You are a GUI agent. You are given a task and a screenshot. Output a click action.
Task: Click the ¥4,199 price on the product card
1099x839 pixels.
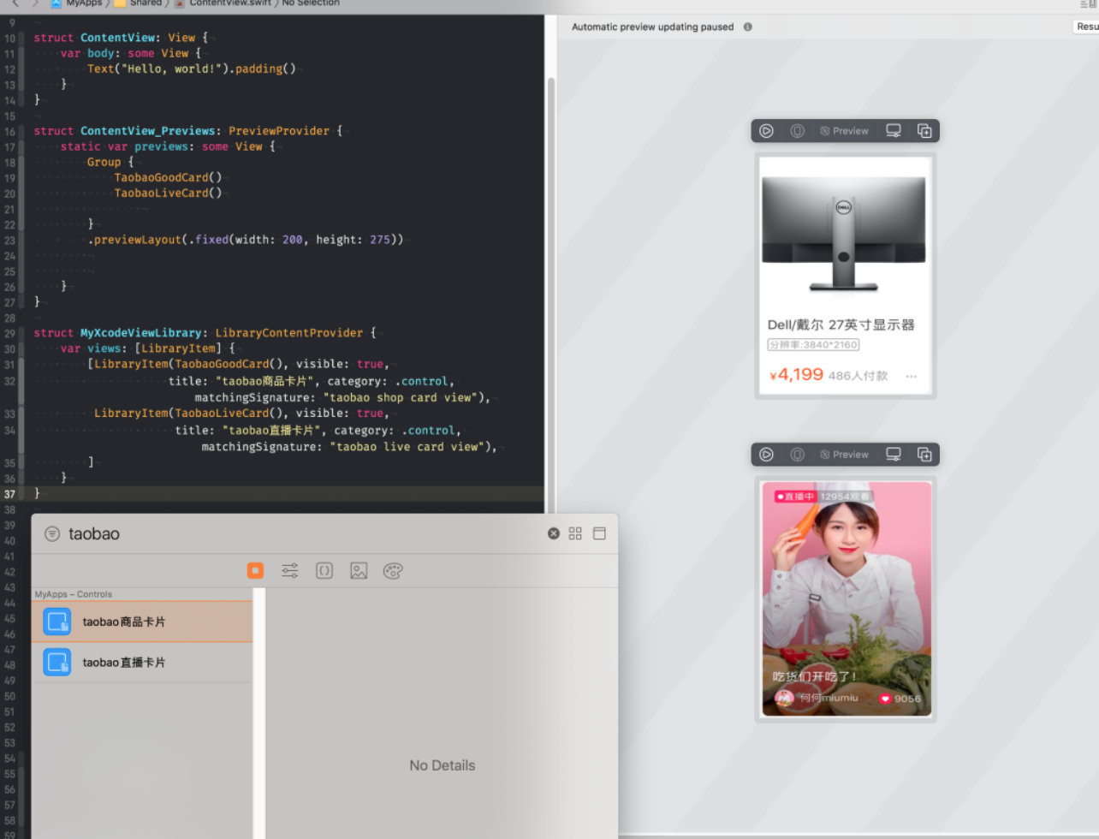(796, 375)
